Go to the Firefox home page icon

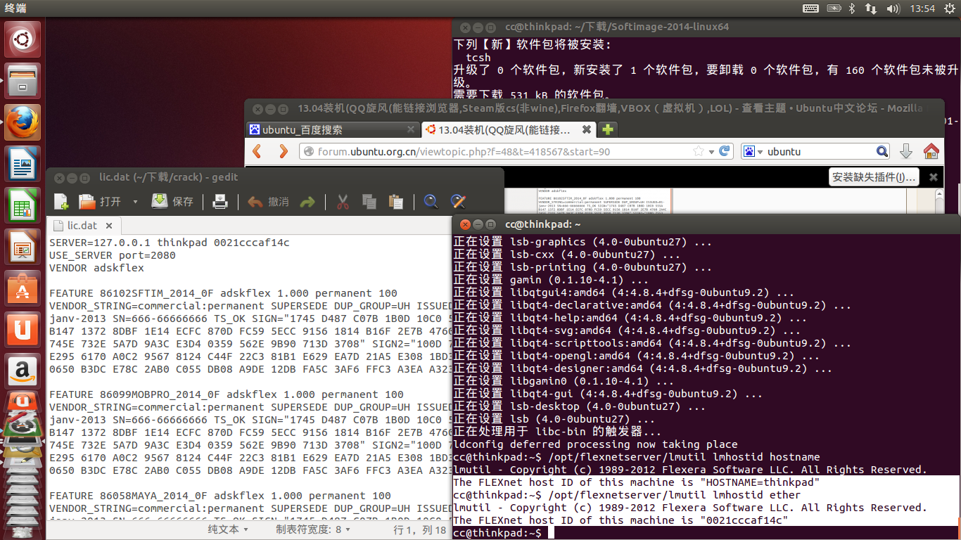931,151
